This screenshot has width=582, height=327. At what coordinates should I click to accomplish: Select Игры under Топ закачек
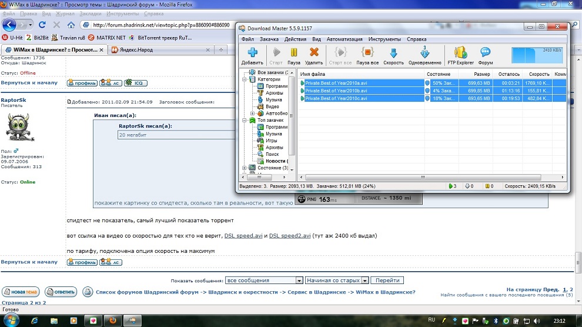pos(271,141)
